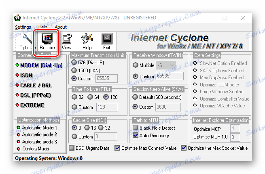Open the About menu
The width and height of the screenshot is (265, 174).
point(61,27)
